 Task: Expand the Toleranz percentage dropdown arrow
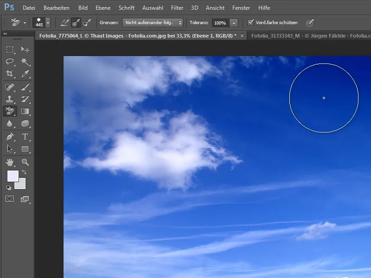(x=234, y=23)
